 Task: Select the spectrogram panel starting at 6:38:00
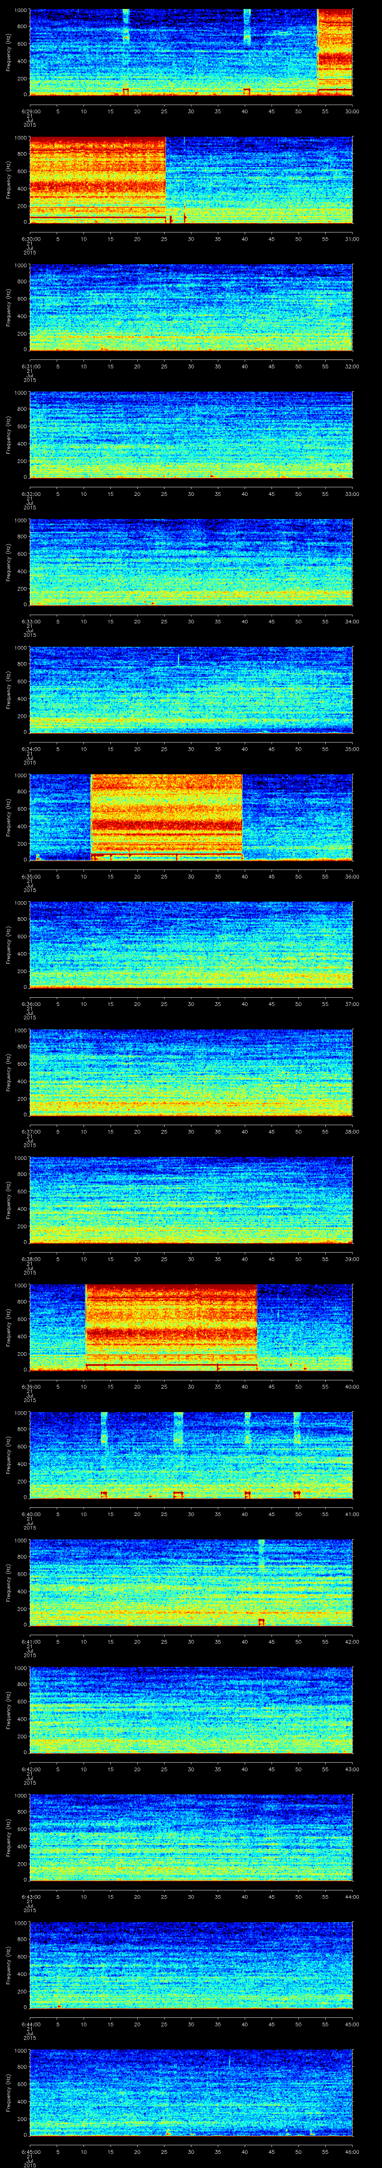tap(191, 1199)
